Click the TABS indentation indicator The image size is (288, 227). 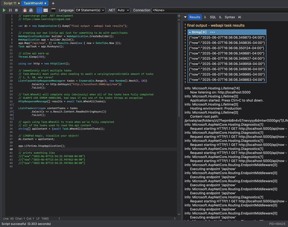45,218
